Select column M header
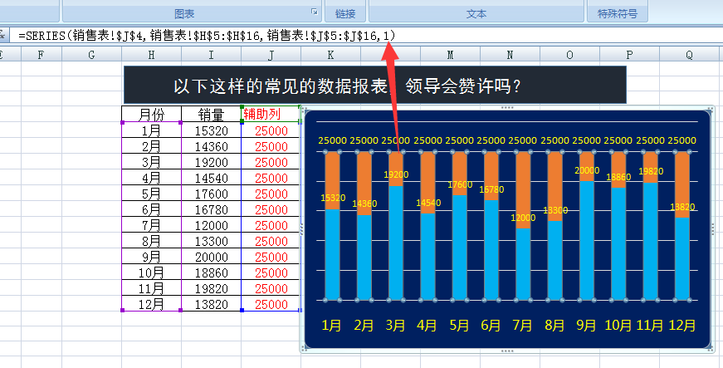Viewport: 723px width, 368px height. (450, 55)
